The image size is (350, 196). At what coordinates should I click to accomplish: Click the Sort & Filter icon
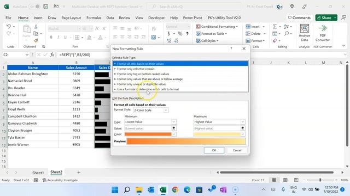click(x=287, y=27)
